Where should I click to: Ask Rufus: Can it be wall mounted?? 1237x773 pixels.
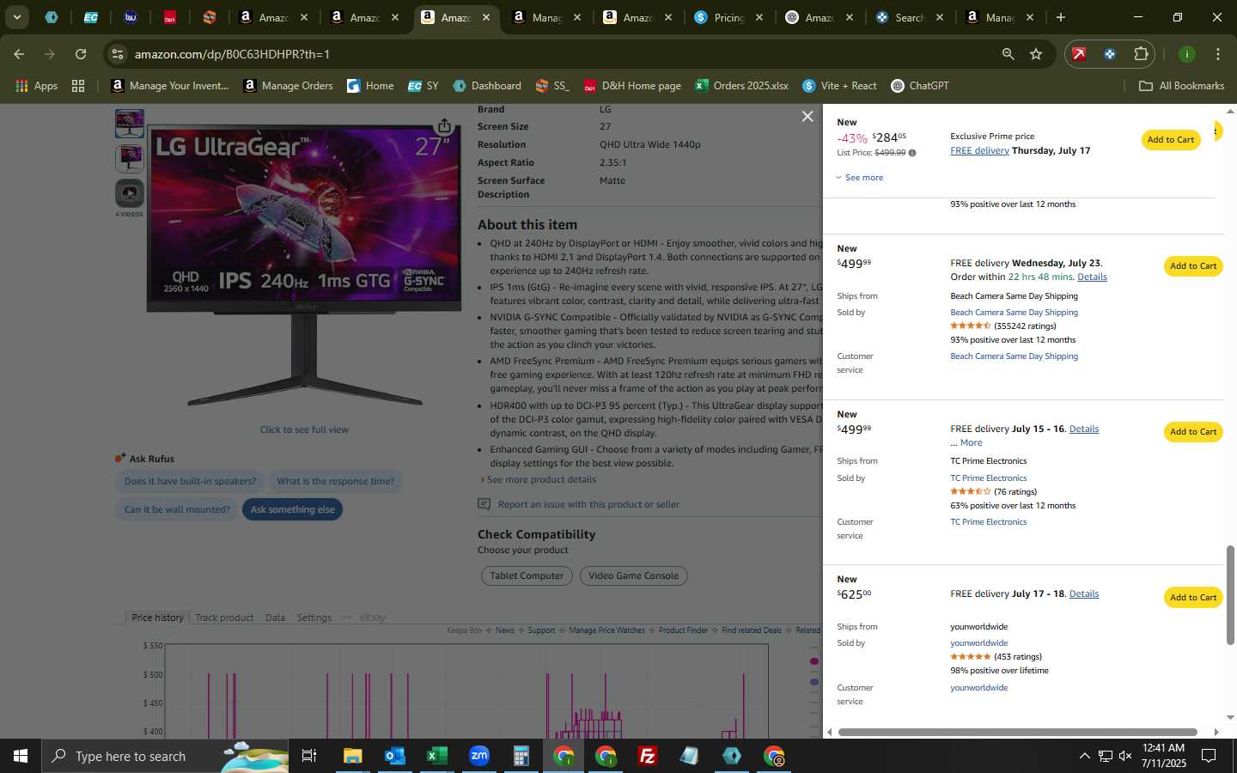click(177, 509)
